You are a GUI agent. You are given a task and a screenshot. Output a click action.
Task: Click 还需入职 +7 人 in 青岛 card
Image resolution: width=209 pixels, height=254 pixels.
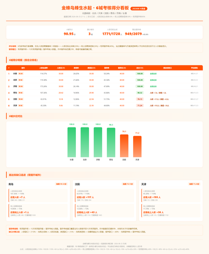point(18,197)
